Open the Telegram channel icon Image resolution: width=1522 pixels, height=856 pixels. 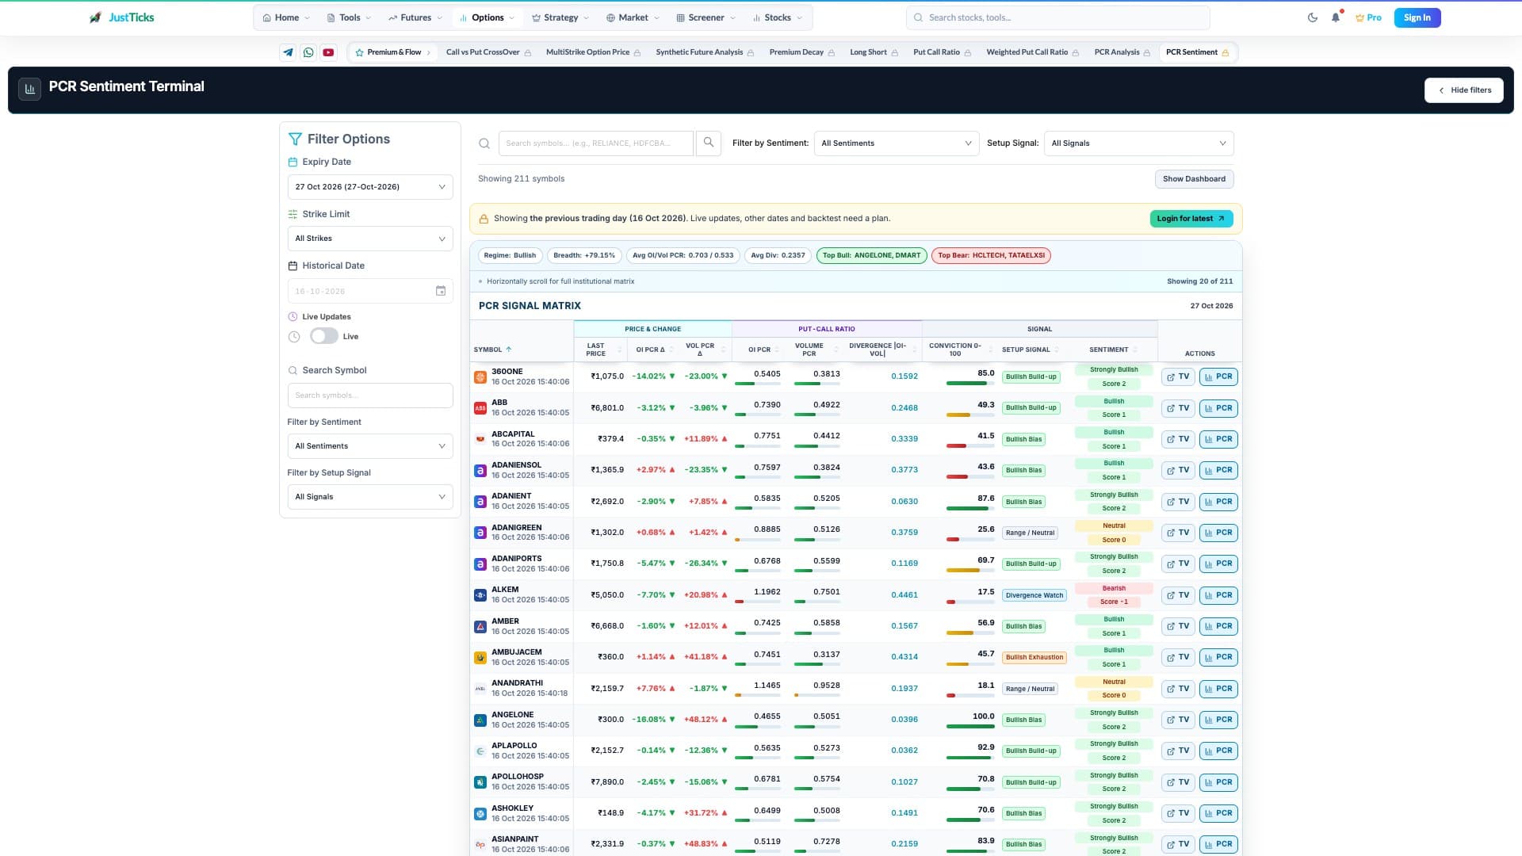(288, 52)
